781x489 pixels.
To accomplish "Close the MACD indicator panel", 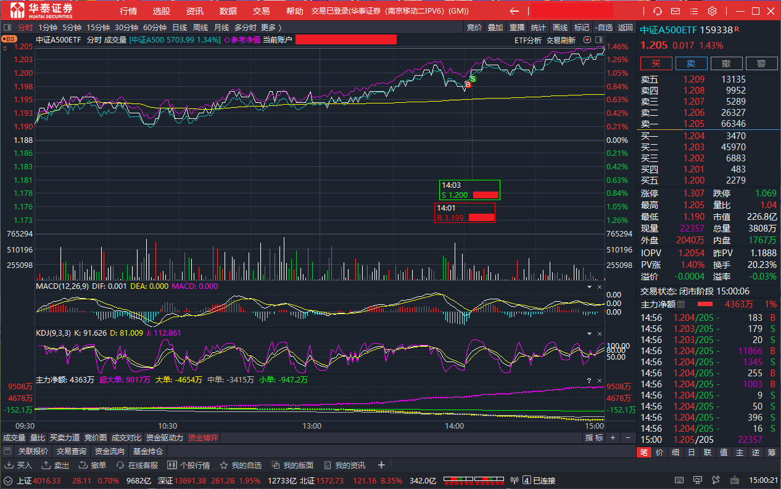I will point(599,287).
